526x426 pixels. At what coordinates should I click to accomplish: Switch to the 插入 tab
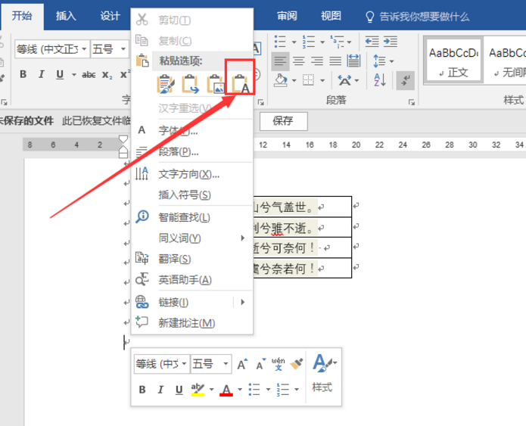[x=66, y=16]
